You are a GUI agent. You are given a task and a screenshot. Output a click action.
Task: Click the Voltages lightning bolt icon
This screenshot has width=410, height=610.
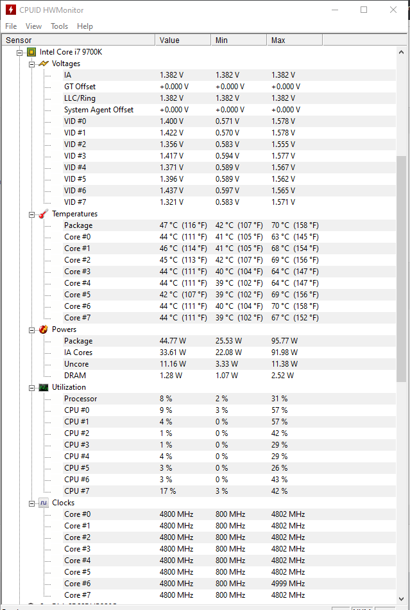pyautogui.click(x=44, y=64)
